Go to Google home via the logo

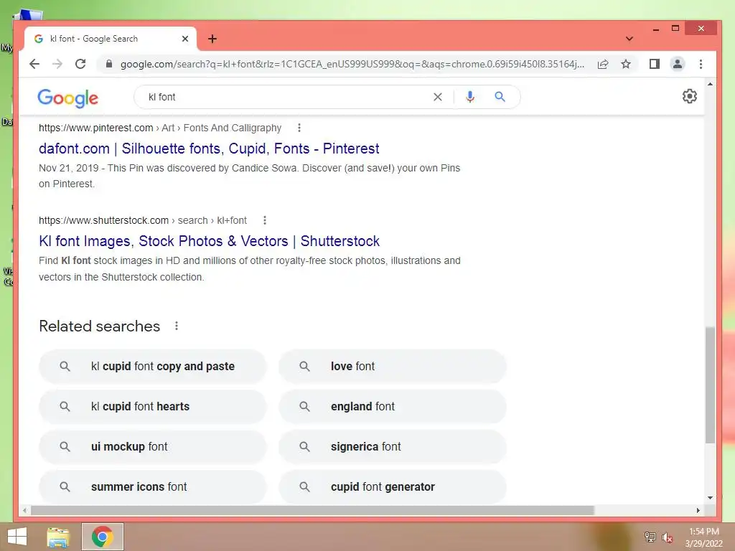[x=68, y=98]
